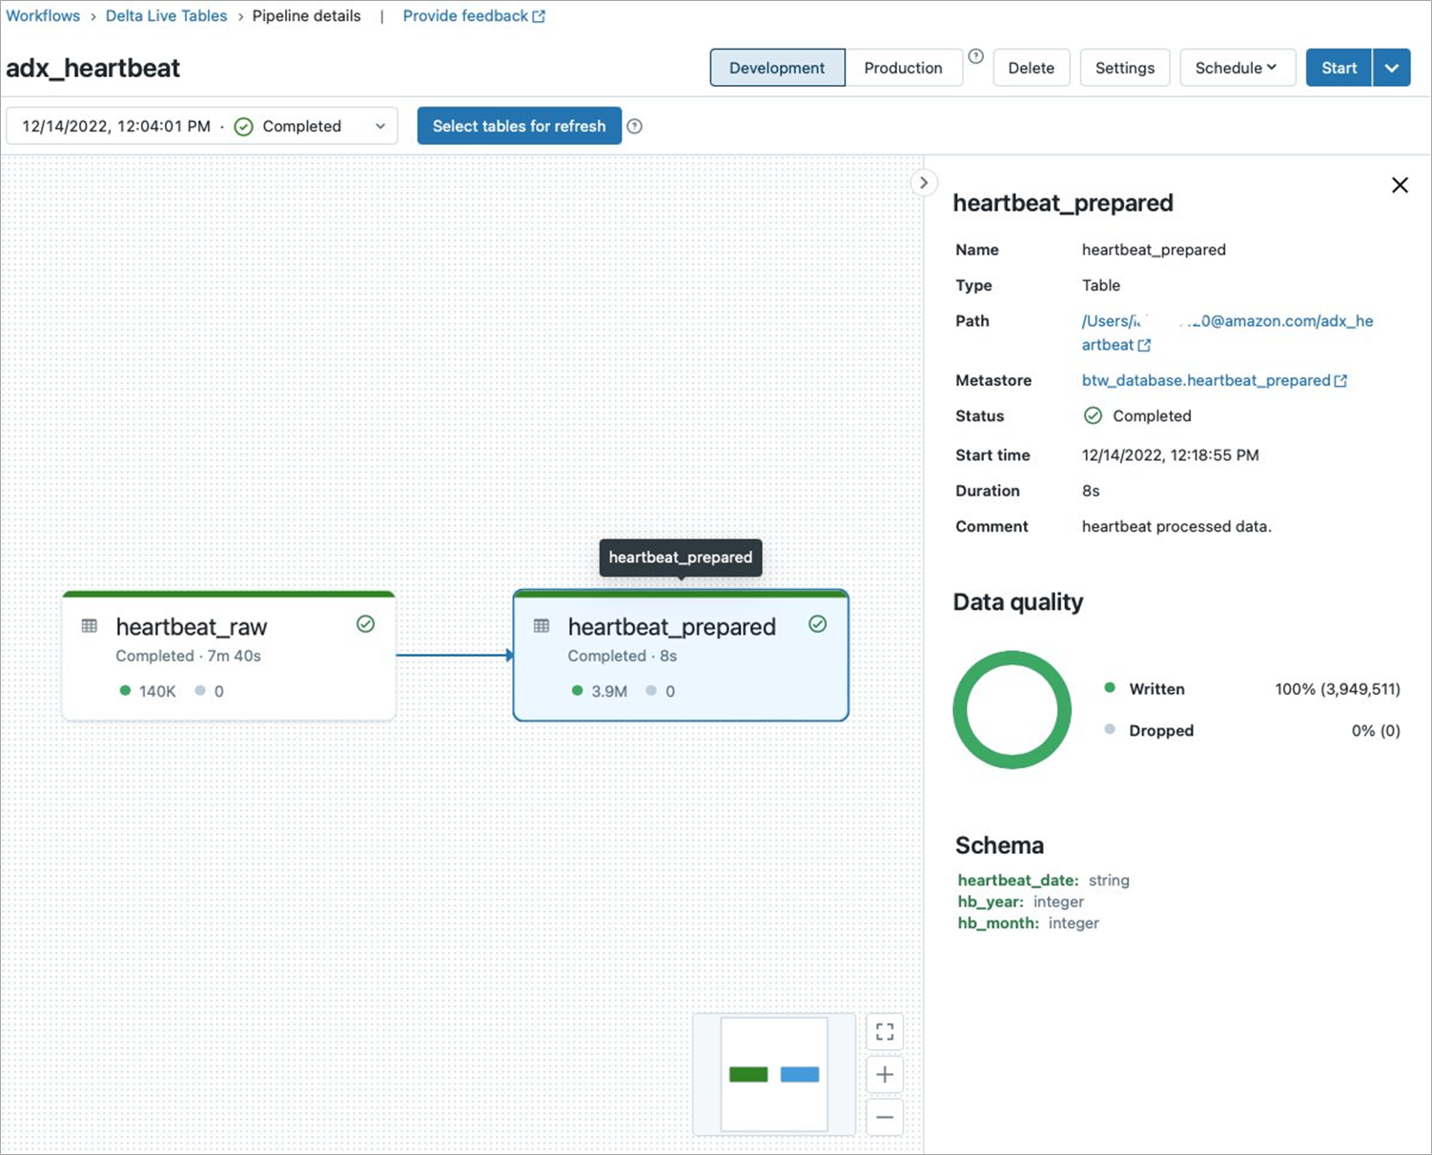Go to Workflows breadcrumb
This screenshot has height=1155, width=1432.
[43, 16]
